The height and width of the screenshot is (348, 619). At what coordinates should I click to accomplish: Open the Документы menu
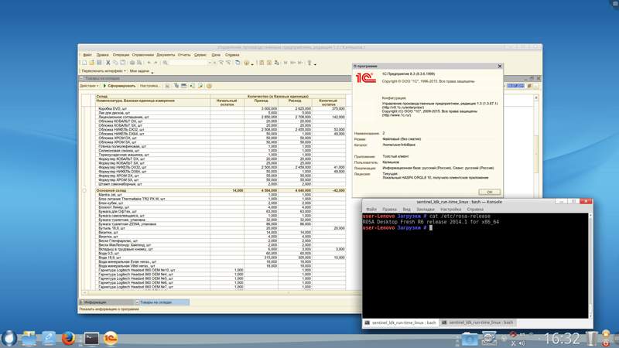(x=166, y=55)
